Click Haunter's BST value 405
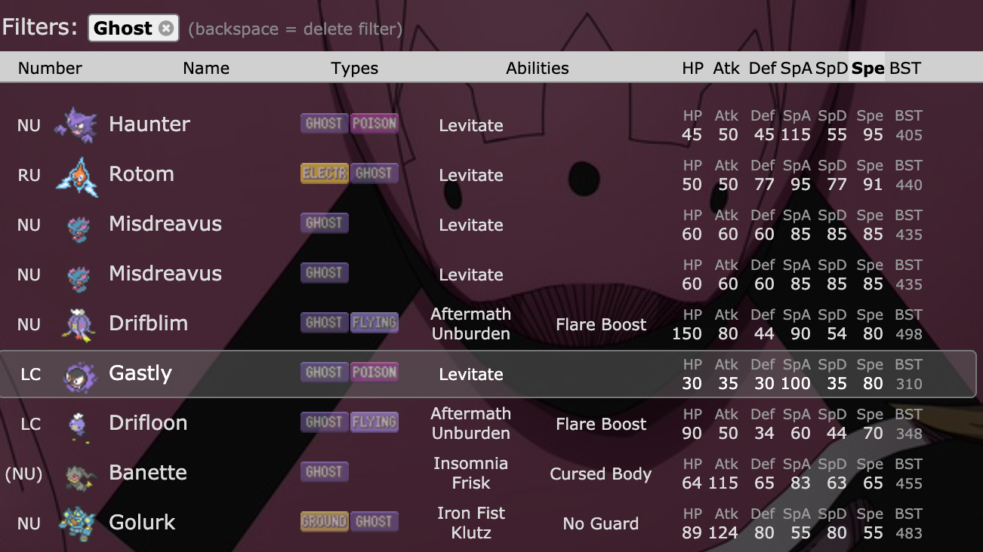This screenshot has height=552, width=983. [909, 135]
